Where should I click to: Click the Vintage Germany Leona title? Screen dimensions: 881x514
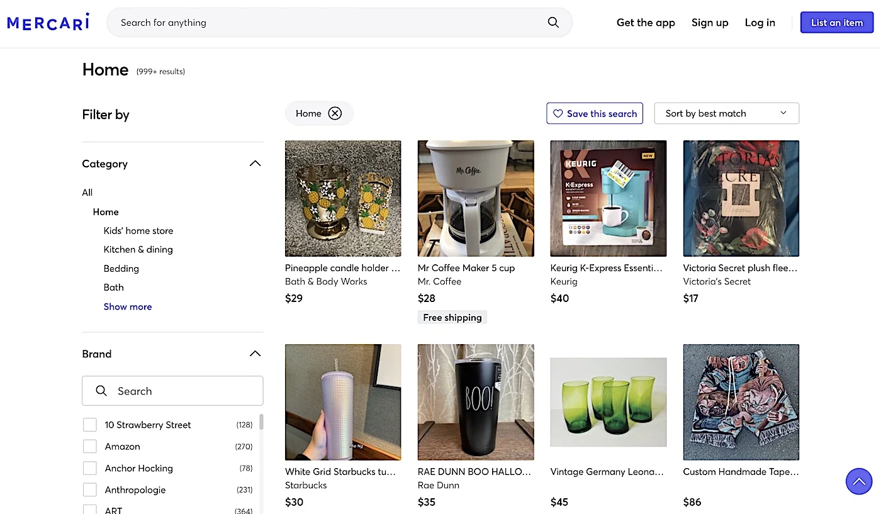[607, 472]
